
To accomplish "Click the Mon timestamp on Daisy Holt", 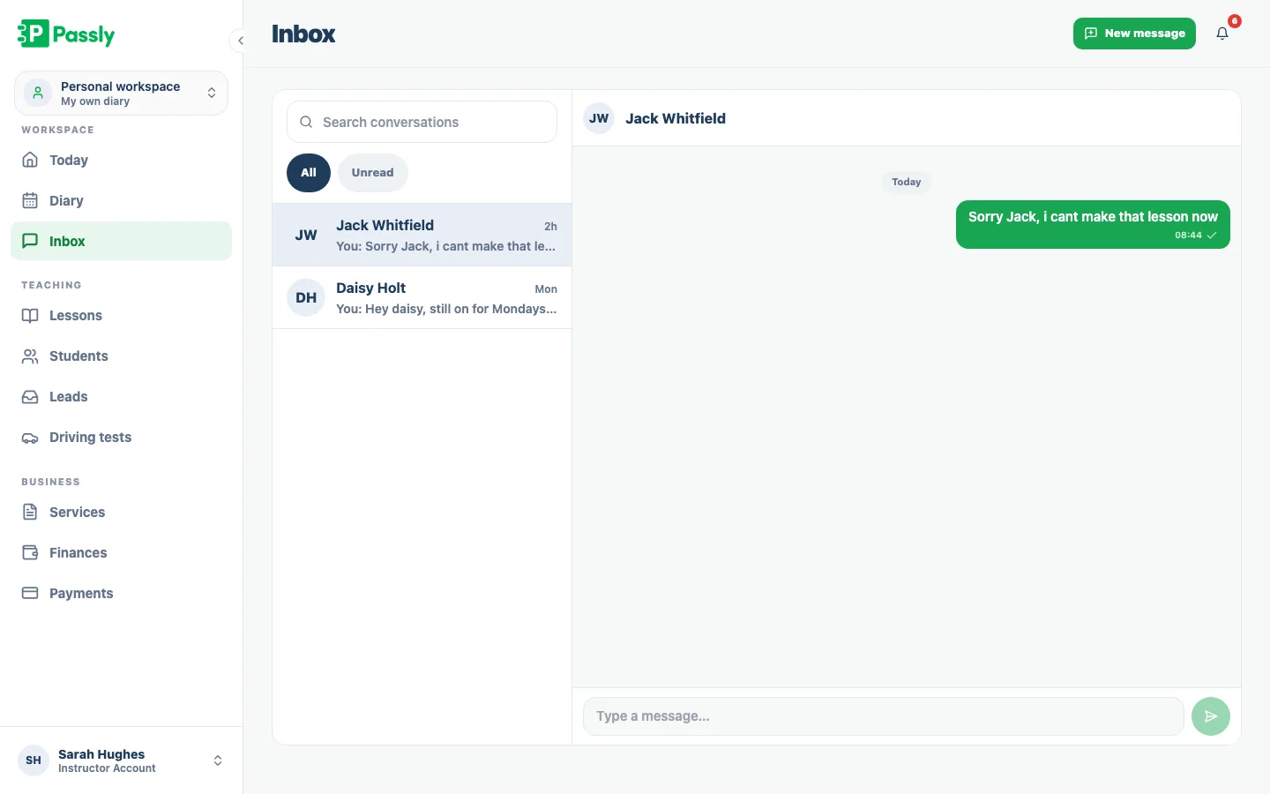I will (x=546, y=289).
